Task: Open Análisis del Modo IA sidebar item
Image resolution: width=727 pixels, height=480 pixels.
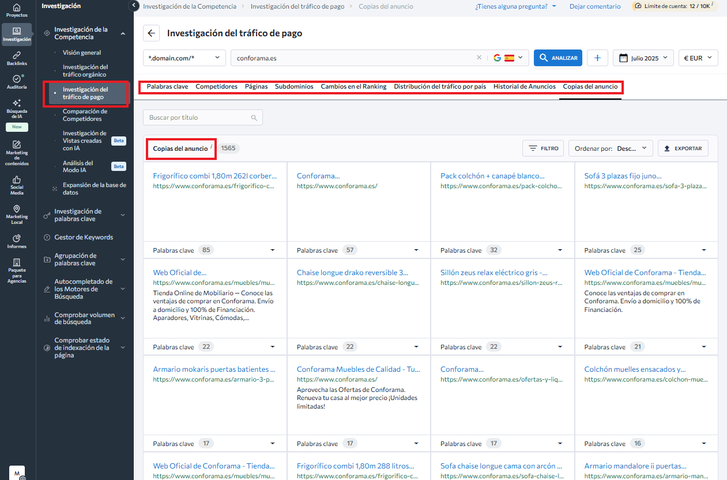Action: [x=78, y=166]
